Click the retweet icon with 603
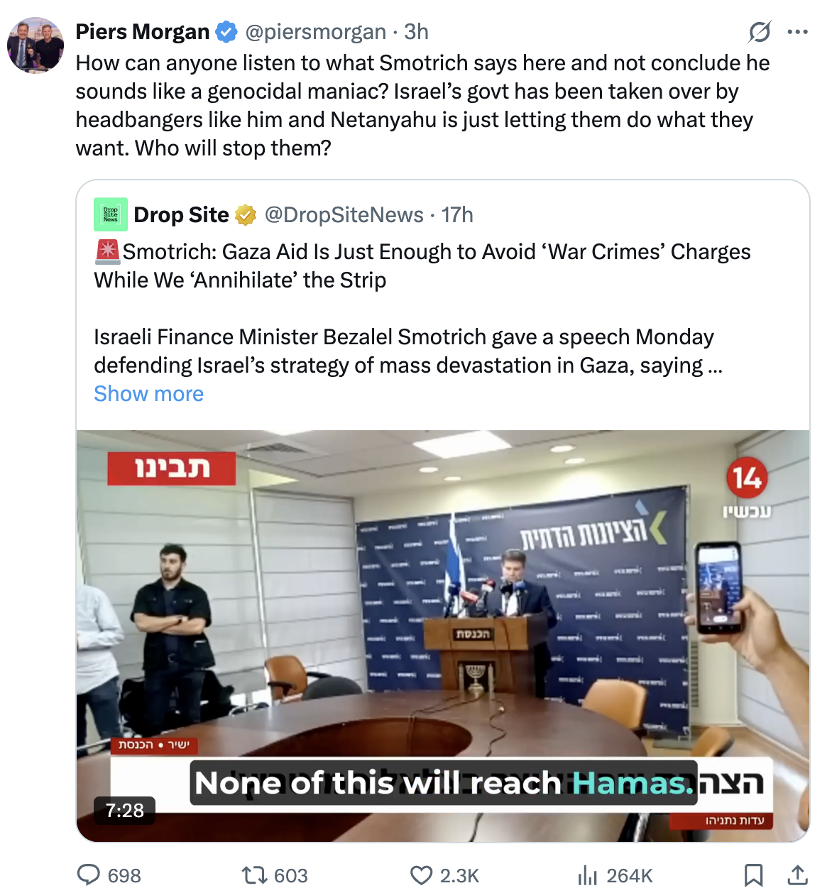This screenshot has height=893, width=832. (253, 875)
